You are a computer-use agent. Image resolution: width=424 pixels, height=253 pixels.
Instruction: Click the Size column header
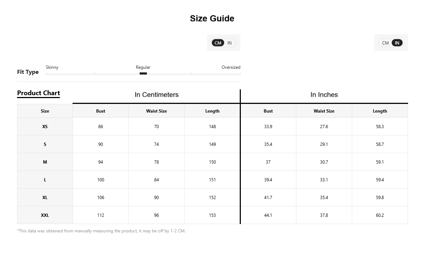[x=45, y=111]
